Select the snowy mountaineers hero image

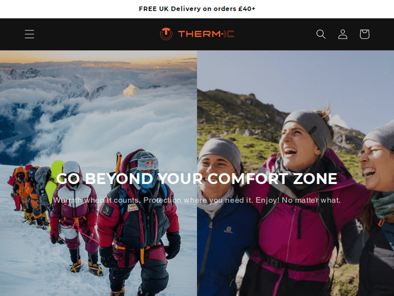[98, 173]
